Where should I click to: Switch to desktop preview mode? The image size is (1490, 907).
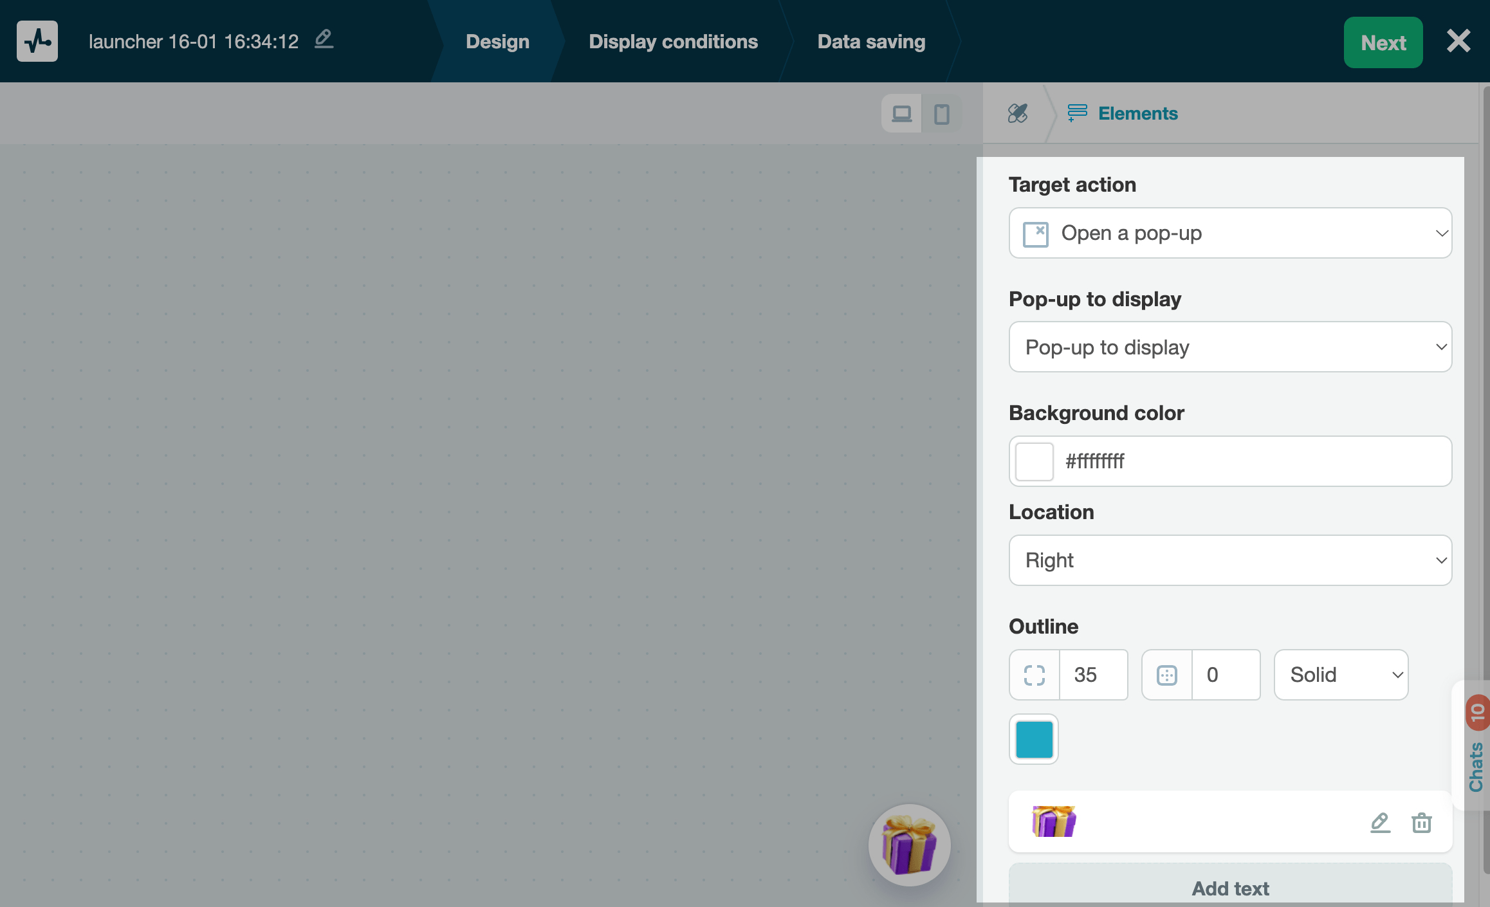tap(901, 114)
